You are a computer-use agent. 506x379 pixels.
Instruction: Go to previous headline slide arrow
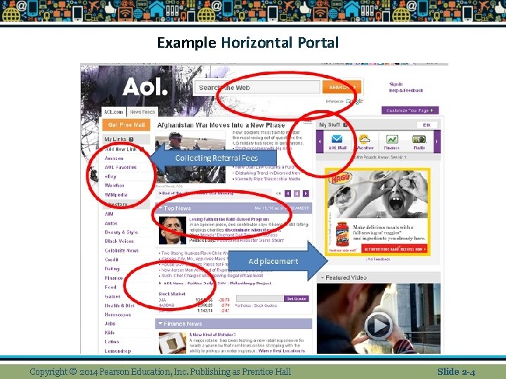[x=288, y=194]
